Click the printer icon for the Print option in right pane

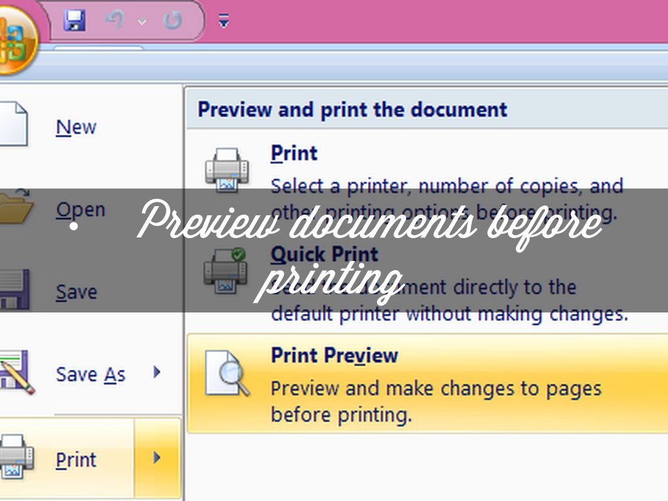(226, 168)
